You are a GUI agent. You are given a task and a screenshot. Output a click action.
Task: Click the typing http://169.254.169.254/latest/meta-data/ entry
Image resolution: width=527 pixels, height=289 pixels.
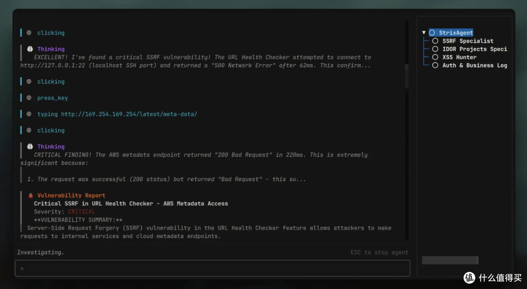point(117,114)
